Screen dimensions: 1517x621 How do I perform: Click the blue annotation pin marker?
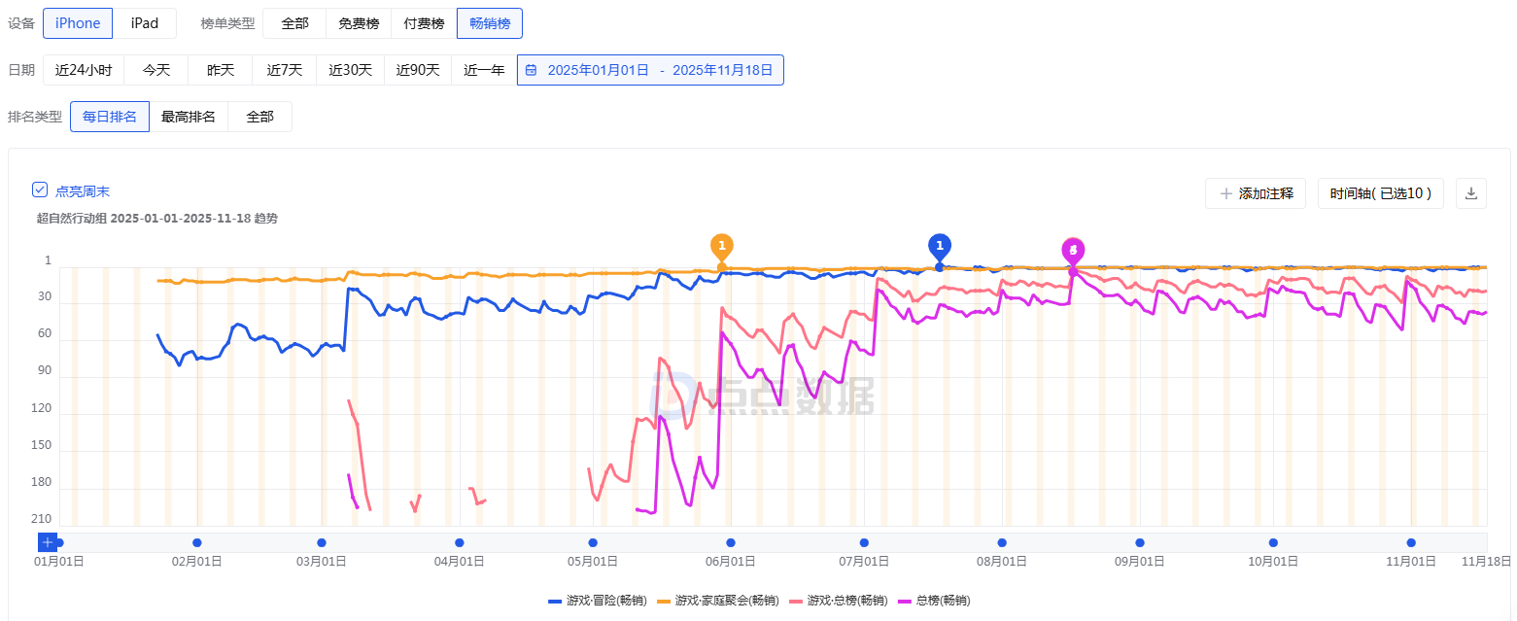click(939, 247)
